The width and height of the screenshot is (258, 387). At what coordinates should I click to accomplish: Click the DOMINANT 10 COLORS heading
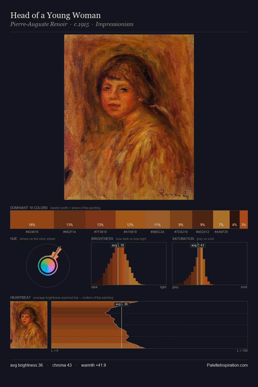(x=29, y=208)
